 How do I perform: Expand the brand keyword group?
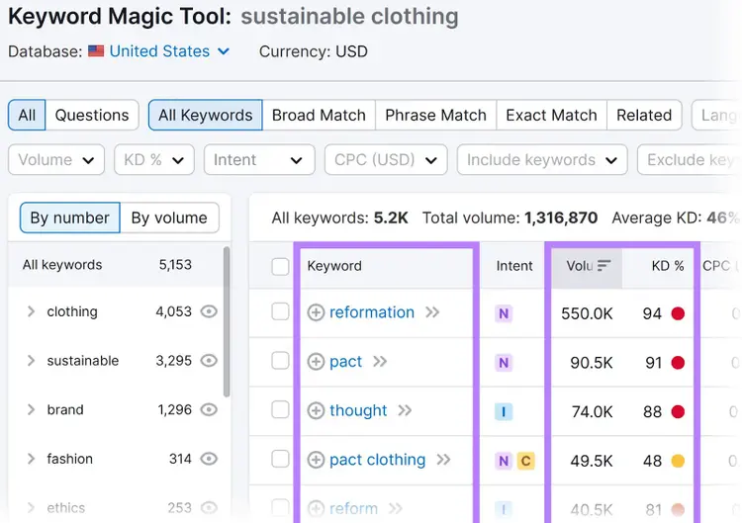pos(31,409)
